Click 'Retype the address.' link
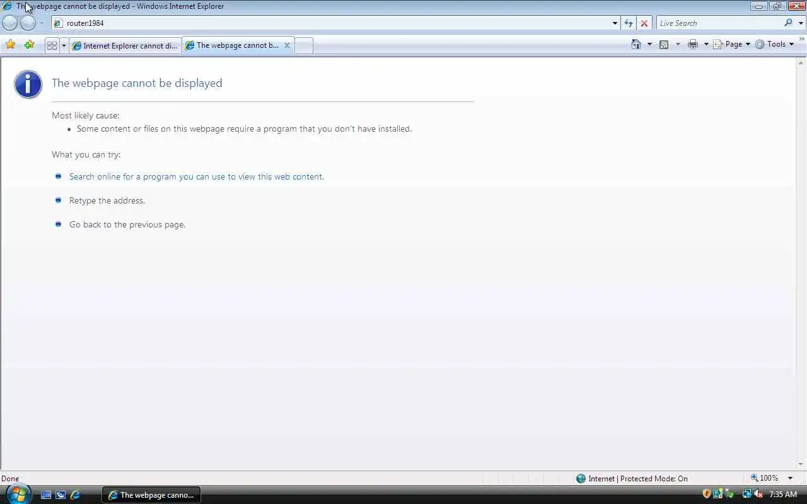 (107, 200)
